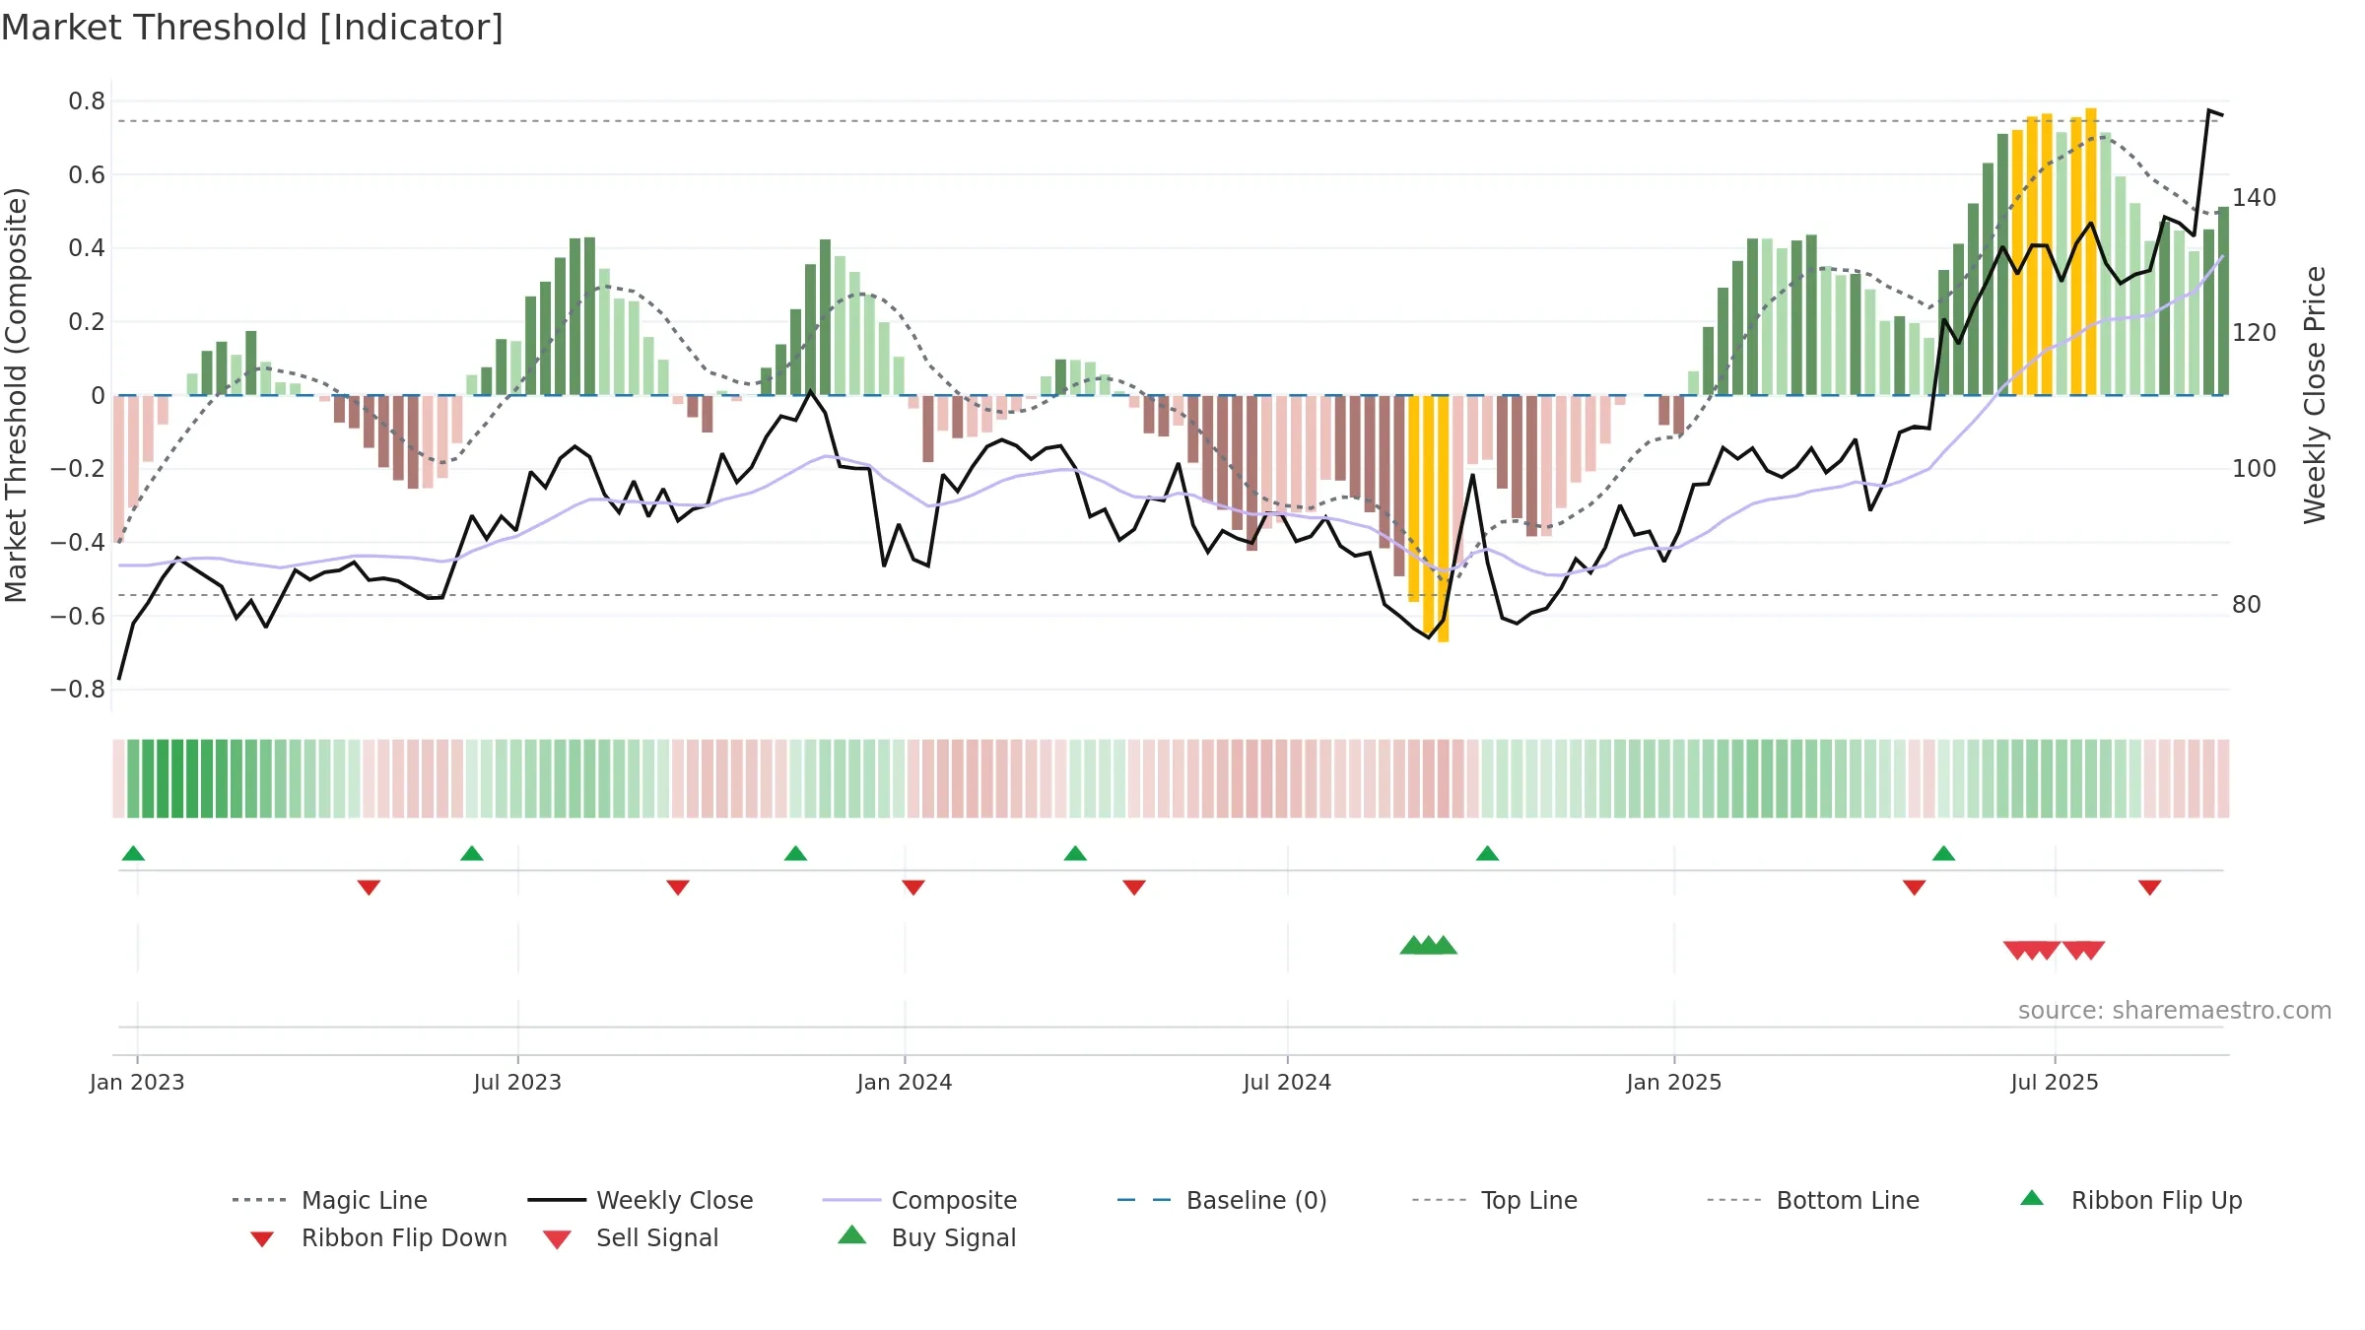Select the ribbon flip up marker in June 2023
This screenshot has height=1330, width=2365.
pyautogui.click(x=472, y=853)
